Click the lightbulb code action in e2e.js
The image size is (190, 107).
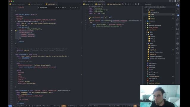click(x=90, y=19)
